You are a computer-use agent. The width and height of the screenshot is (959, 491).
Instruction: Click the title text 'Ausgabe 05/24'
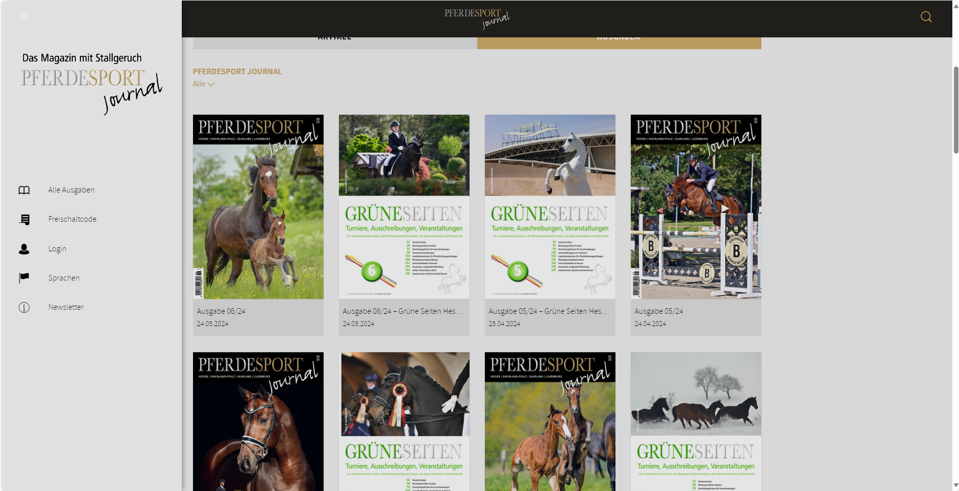[x=659, y=311]
